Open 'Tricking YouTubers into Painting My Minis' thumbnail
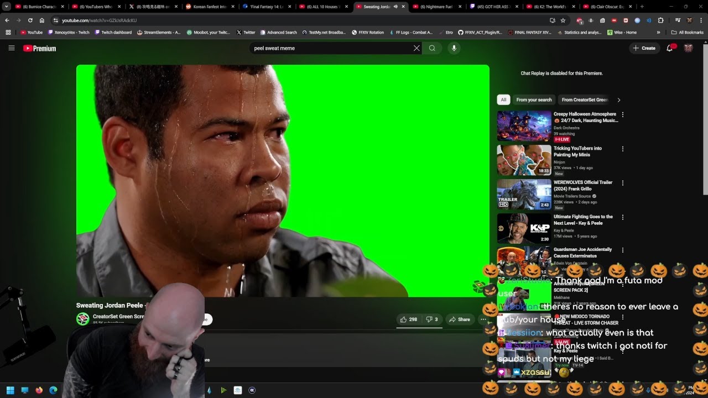Screen dimensions: 708x398 point(524,160)
